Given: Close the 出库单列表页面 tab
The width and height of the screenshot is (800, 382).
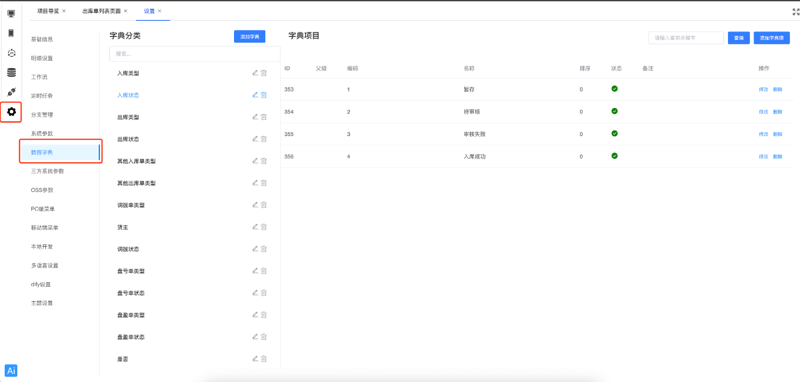Looking at the screenshot, I should pos(125,11).
